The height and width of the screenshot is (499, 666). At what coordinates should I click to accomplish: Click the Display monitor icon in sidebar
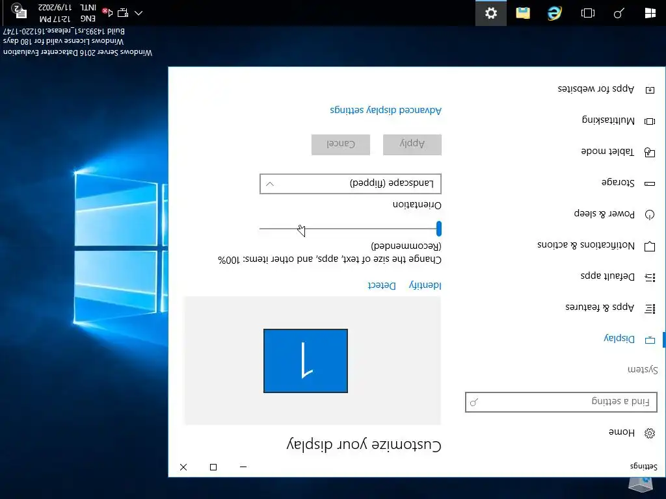tap(650, 340)
